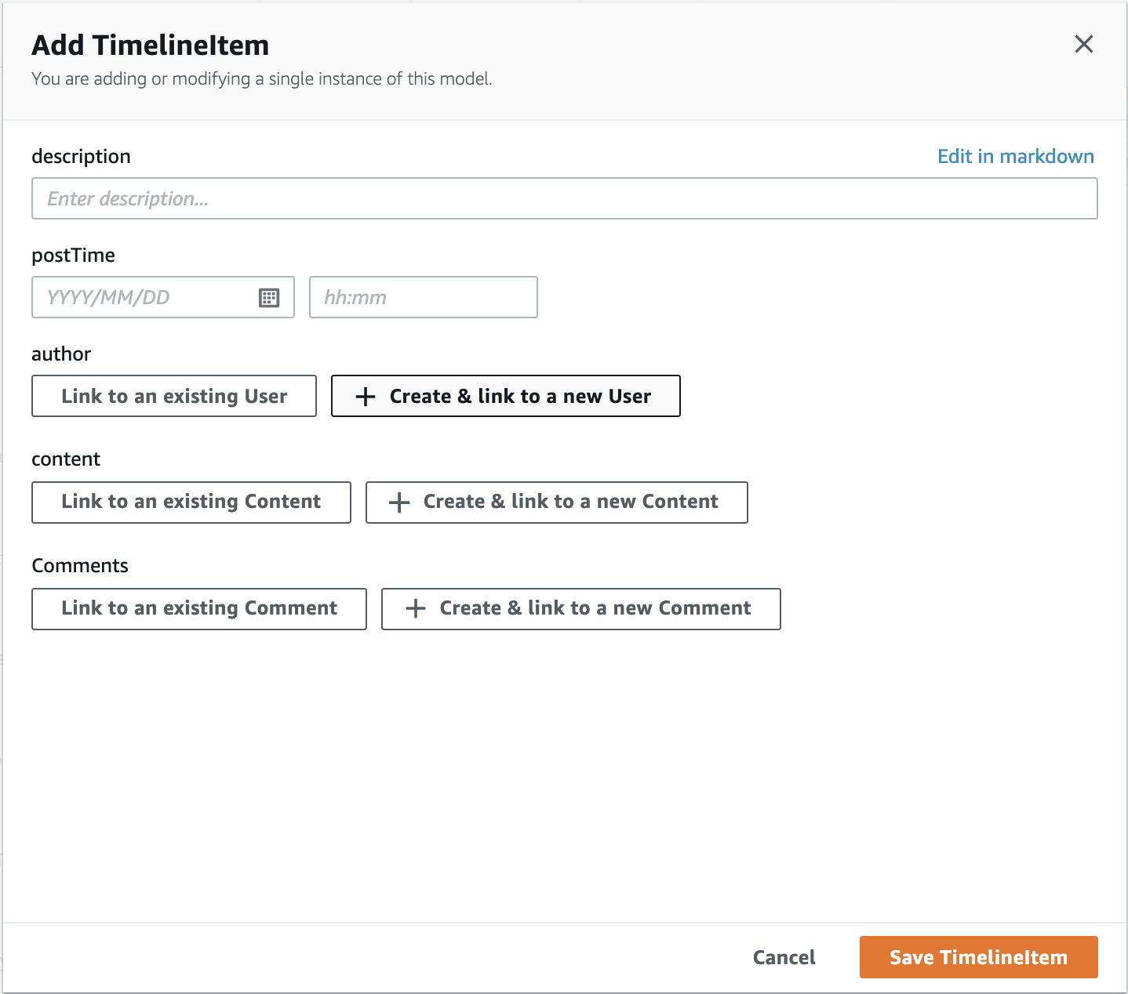The image size is (1128, 994).
Task: Create & link to a new User
Action: click(505, 396)
